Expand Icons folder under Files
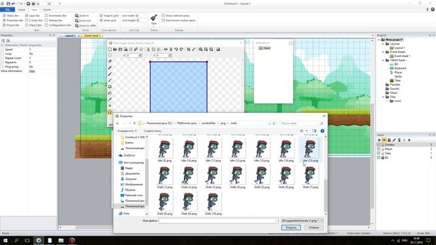 pyautogui.click(x=388, y=101)
